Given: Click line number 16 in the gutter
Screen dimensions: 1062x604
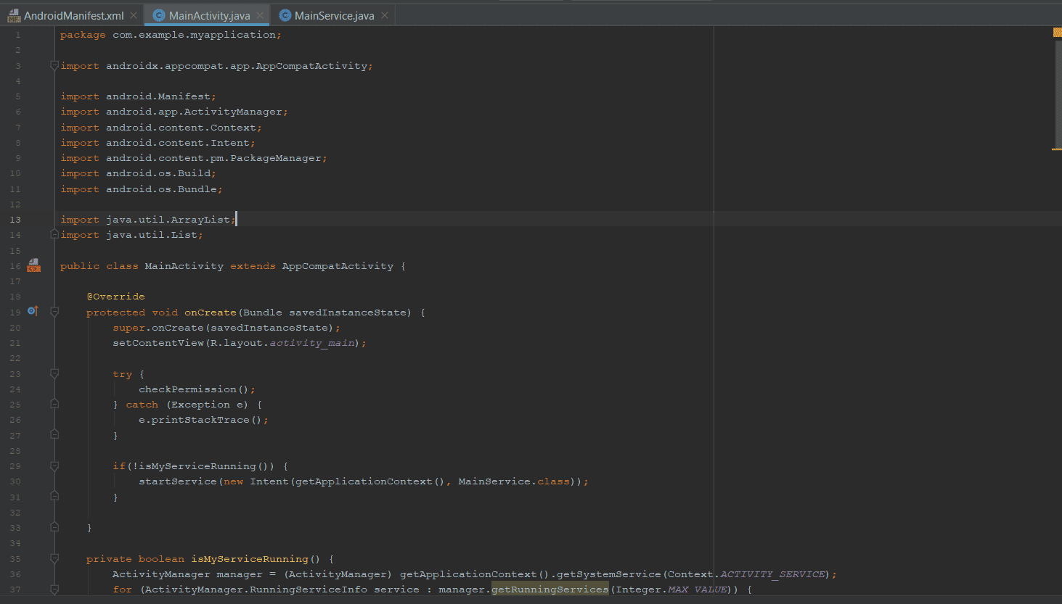Looking at the screenshot, I should pos(15,266).
